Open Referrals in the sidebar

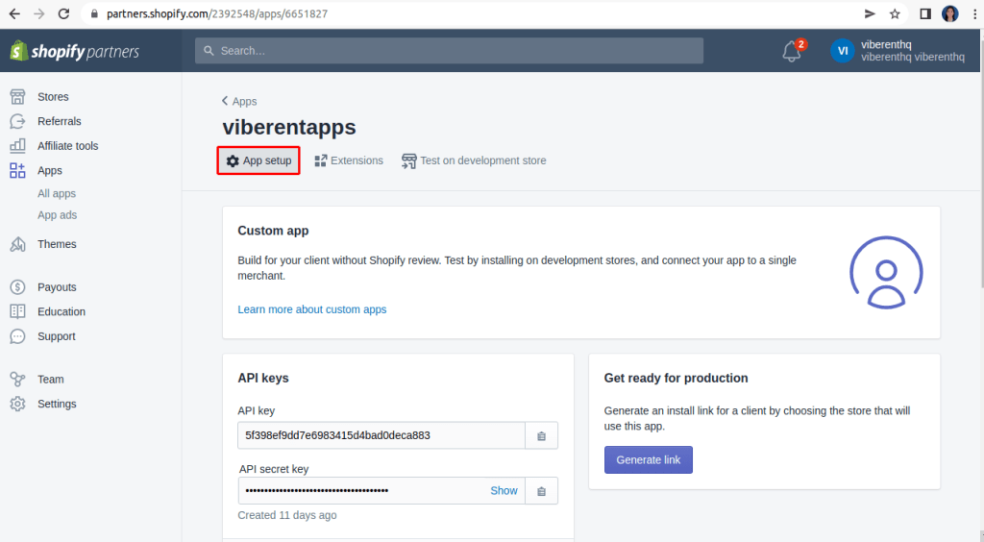[59, 121]
